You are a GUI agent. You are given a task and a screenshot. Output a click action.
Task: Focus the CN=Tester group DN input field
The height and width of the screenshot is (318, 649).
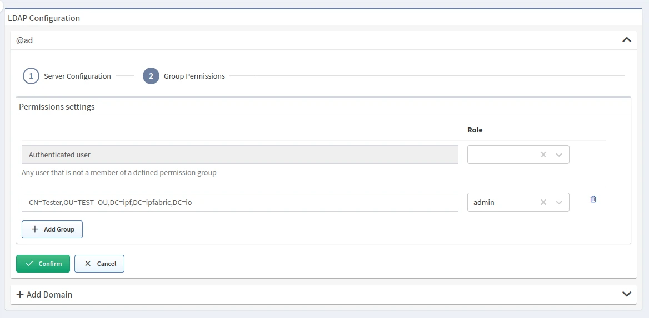[239, 202]
